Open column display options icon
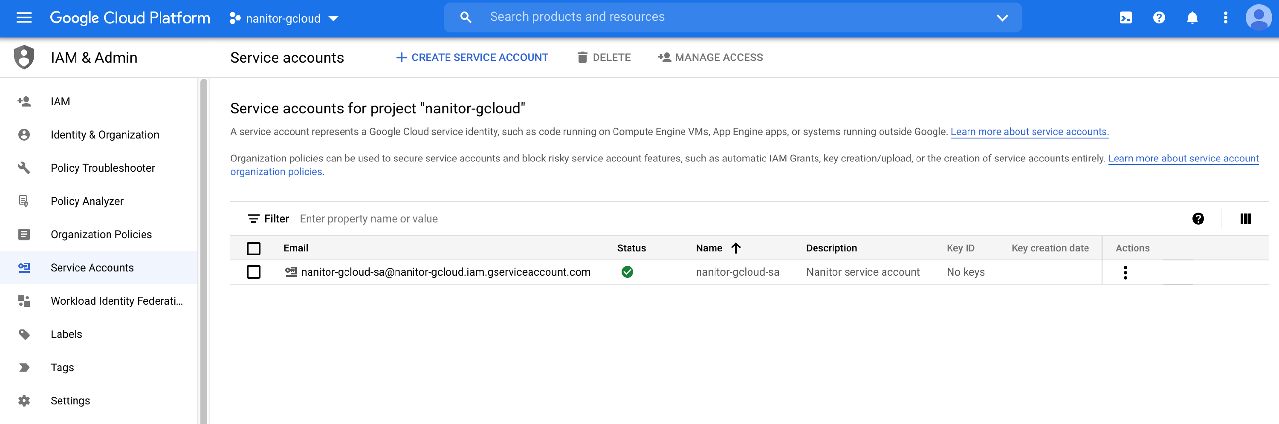This screenshot has height=424, width=1279. pyautogui.click(x=1245, y=219)
